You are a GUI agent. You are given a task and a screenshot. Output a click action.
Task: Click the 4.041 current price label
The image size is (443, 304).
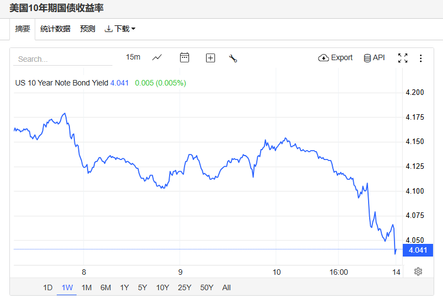tap(418, 250)
